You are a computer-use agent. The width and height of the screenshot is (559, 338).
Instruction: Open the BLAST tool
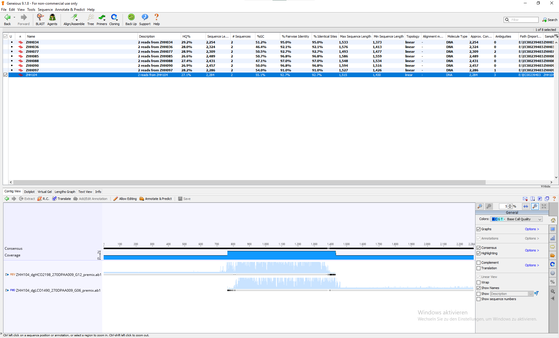tap(40, 20)
